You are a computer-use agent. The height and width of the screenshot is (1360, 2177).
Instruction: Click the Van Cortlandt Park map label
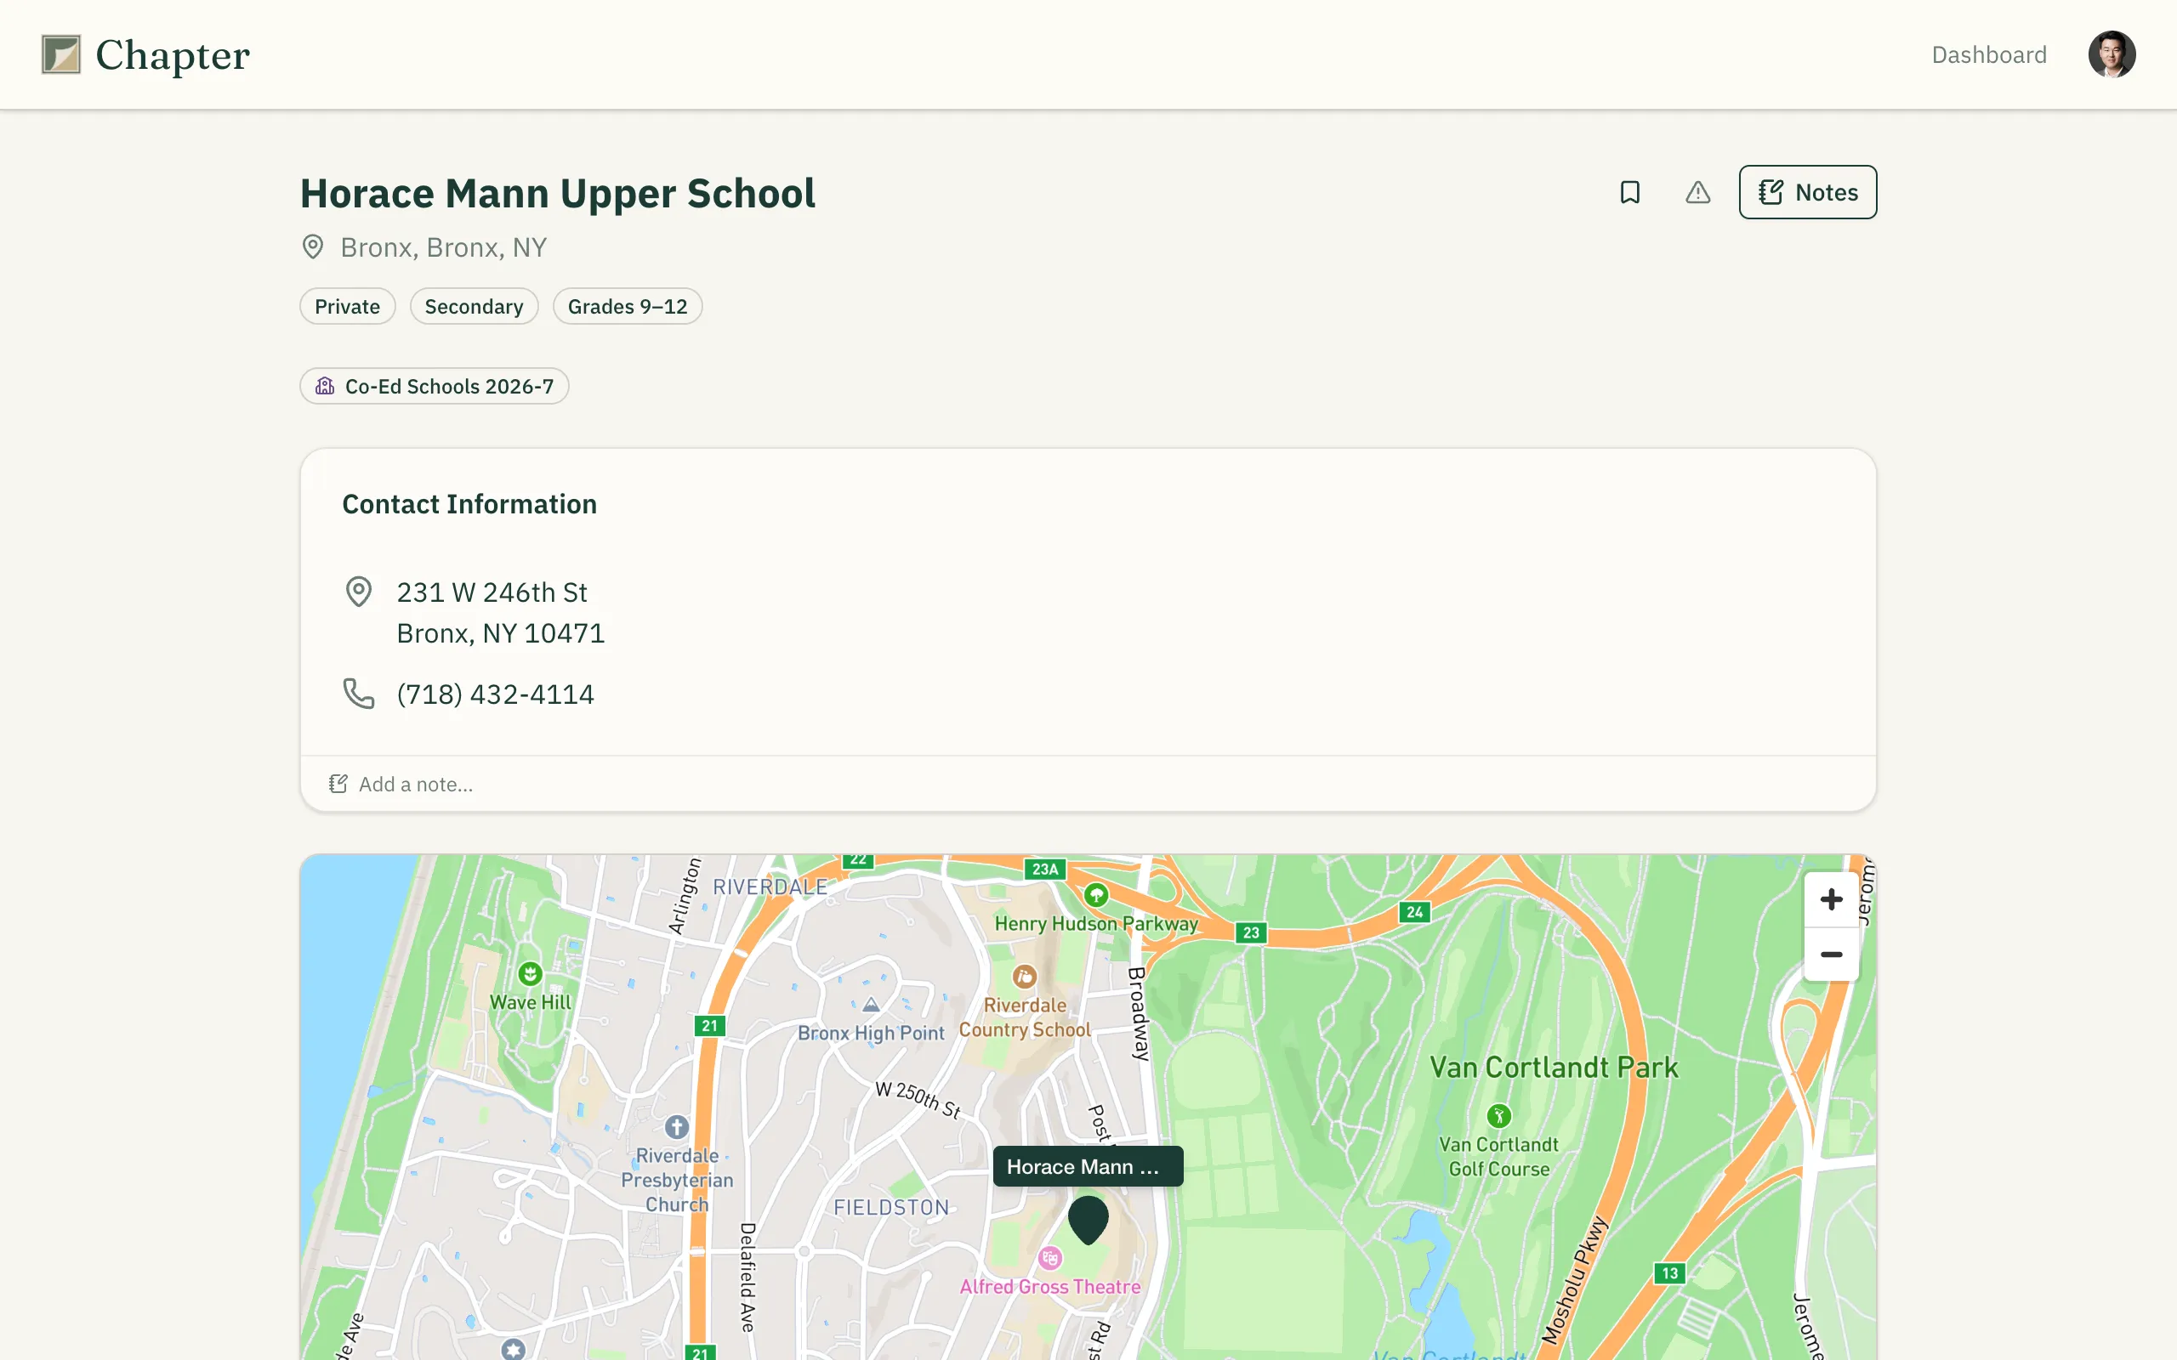(1554, 1068)
